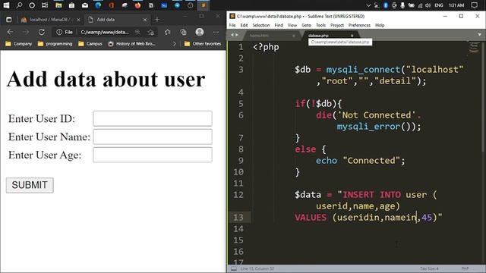Image resolution: width=486 pixels, height=273 pixels.
Task: Open Task View on the taskbar
Action: [x=45, y=5]
